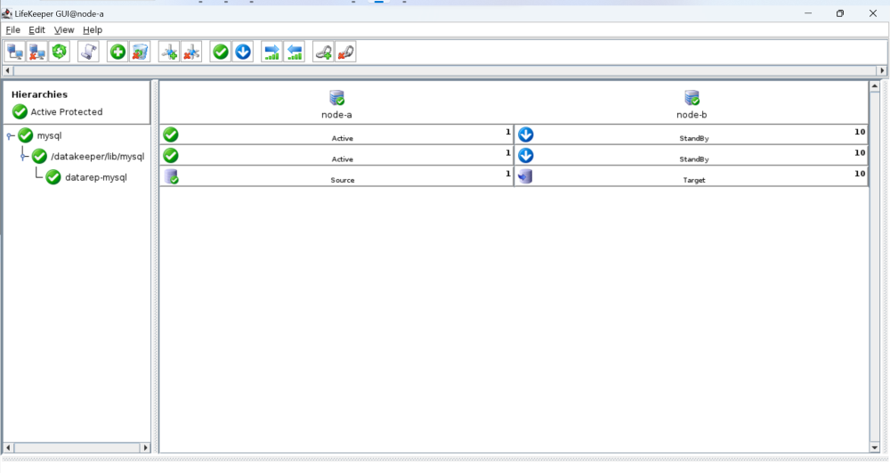Click datarep-mysql Source icon on node-a

coord(172,176)
